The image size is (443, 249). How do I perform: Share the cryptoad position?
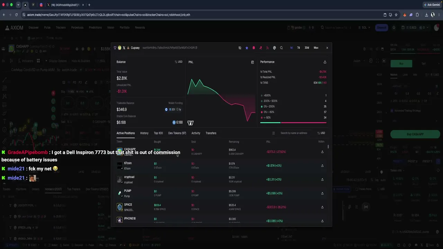point(322,179)
